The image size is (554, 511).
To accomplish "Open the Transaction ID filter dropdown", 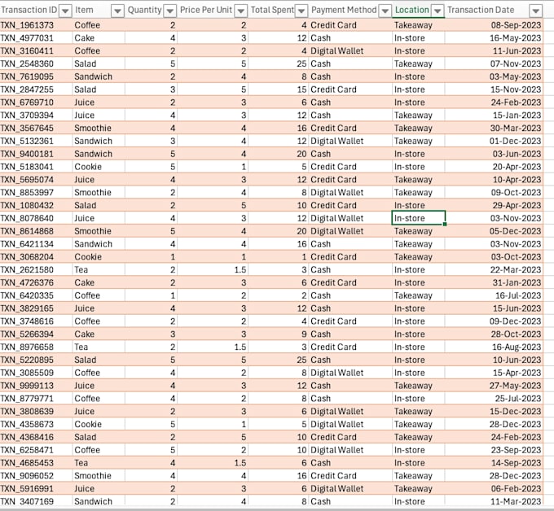I will pyautogui.click(x=65, y=11).
